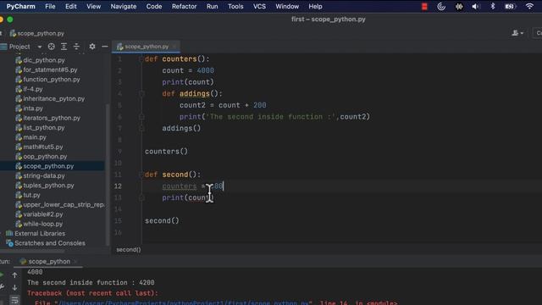The height and width of the screenshot is (305, 542).
Task: Open the user account dropdown in toolbar
Action: pos(517,33)
